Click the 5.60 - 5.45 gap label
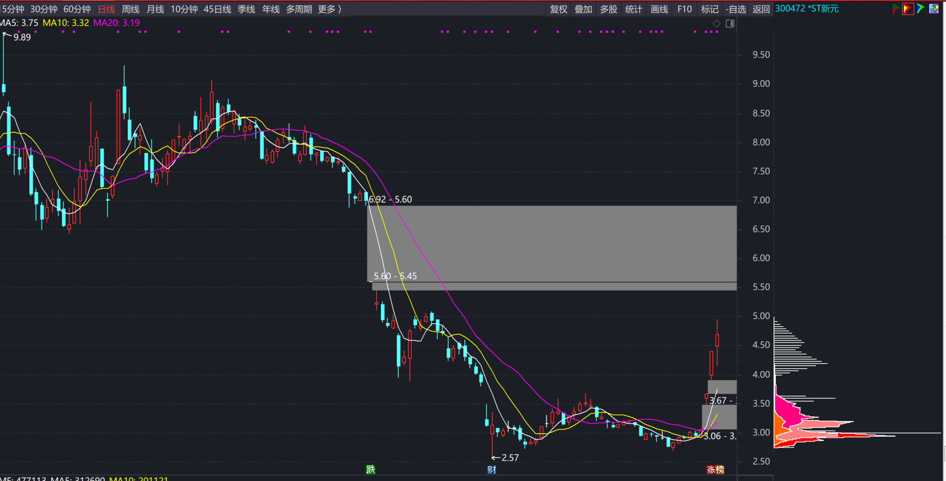The height and width of the screenshot is (481, 946). pyautogui.click(x=395, y=276)
